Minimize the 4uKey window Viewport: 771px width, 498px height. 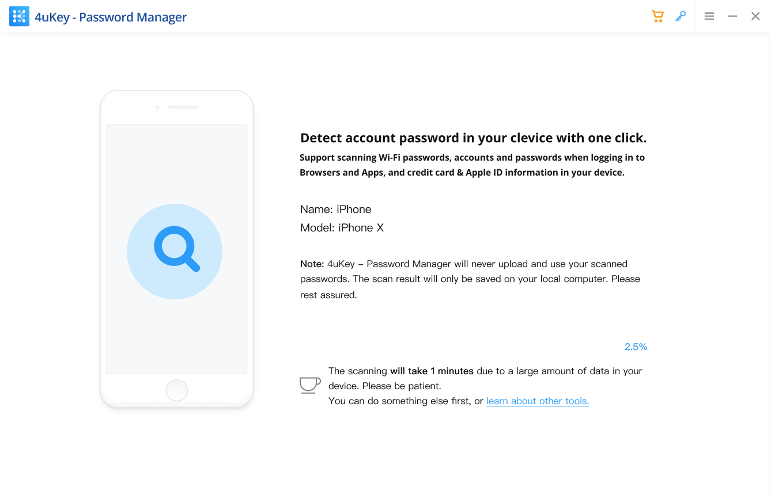(732, 17)
